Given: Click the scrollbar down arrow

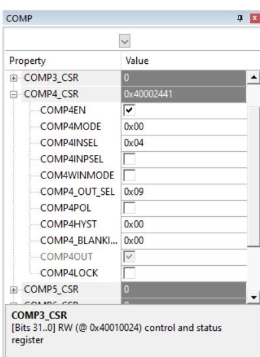Looking at the screenshot, I should 253,297.
